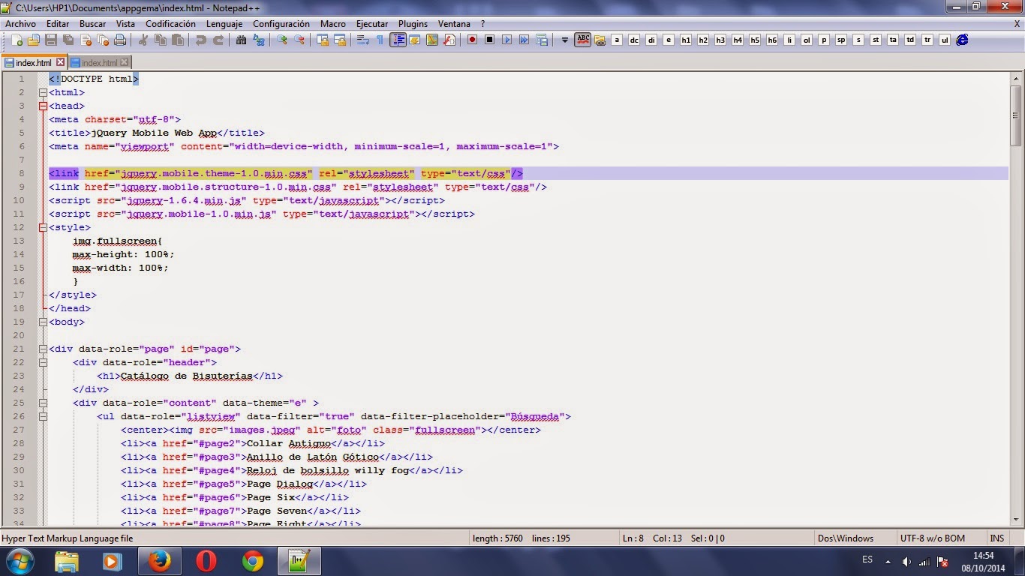
Task: Toggle the indent guide button
Action: click(x=398, y=40)
